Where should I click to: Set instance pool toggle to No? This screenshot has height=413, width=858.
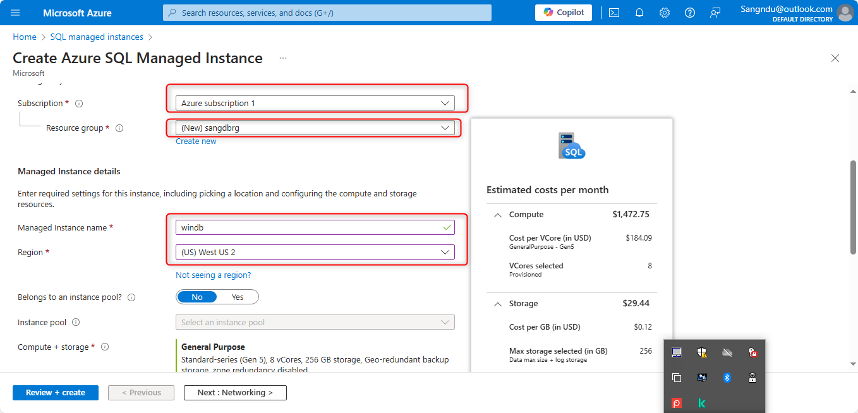(x=197, y=297)
